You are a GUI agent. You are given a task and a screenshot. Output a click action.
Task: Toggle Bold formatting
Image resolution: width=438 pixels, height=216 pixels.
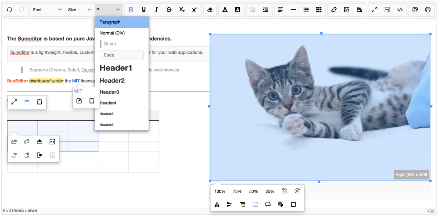[x=131, y=10]
